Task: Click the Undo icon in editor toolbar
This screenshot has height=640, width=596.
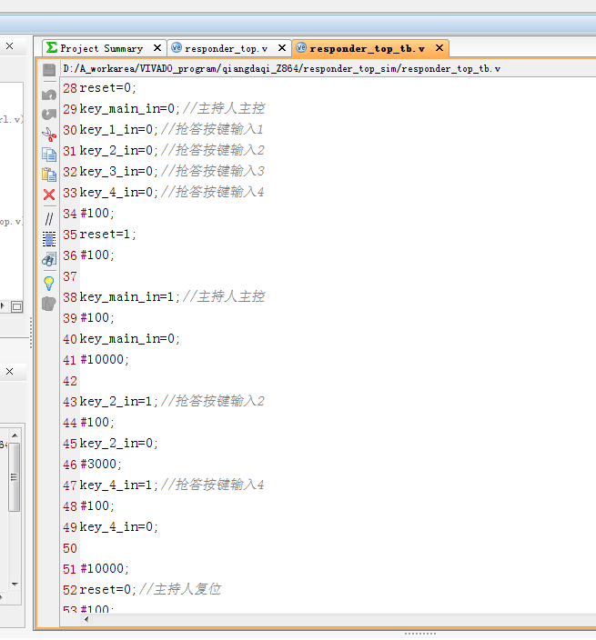Action: [49, 95]
